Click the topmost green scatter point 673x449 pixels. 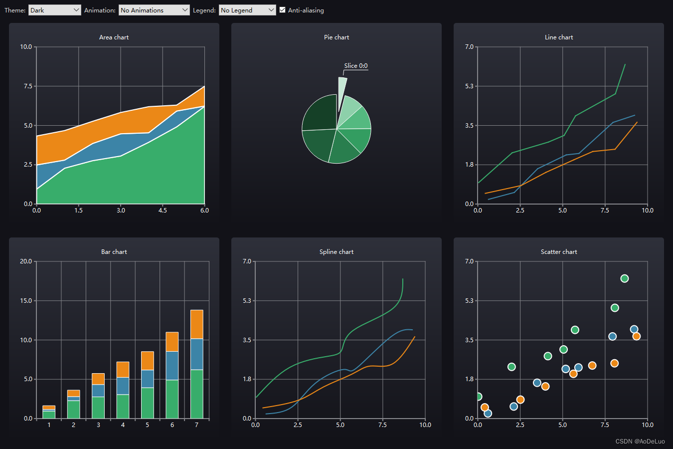pyautogui.click(x=625, y=278)
